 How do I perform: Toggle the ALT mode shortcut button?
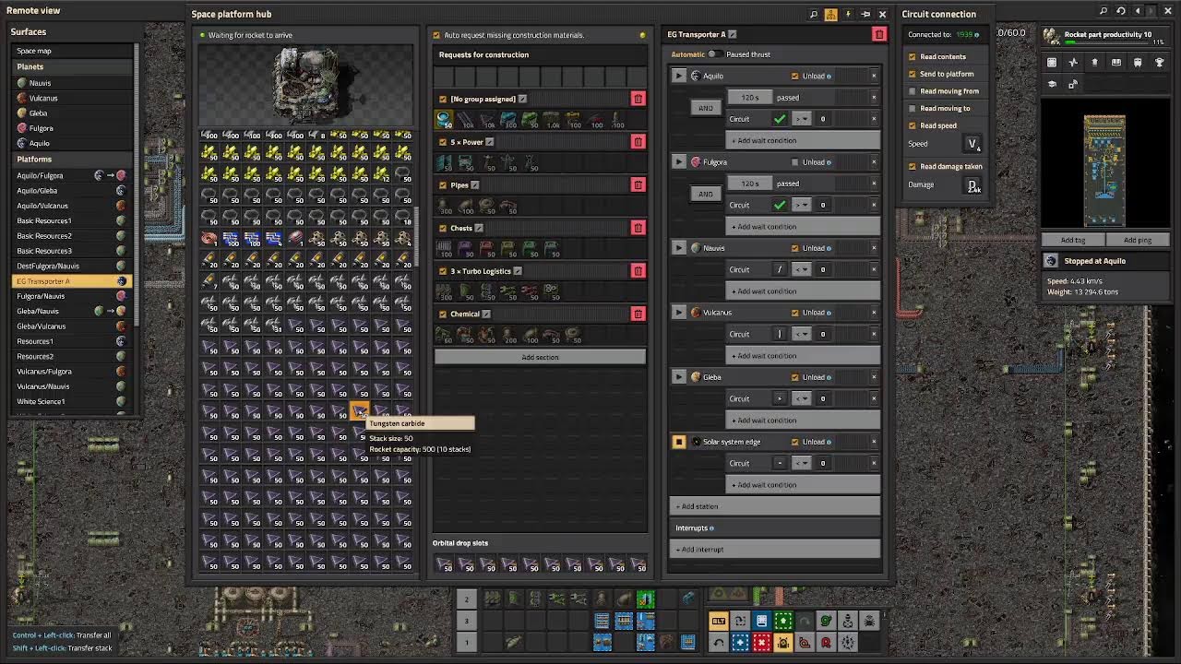(x=718, y=621)
